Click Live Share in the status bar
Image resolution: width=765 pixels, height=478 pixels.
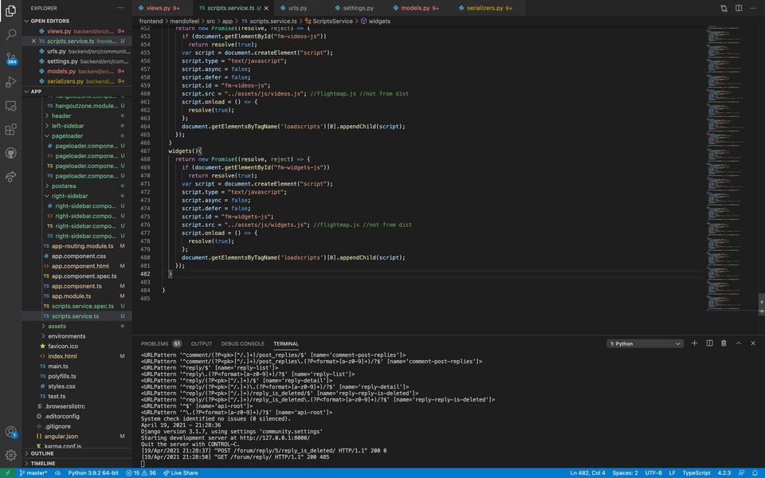181,473
